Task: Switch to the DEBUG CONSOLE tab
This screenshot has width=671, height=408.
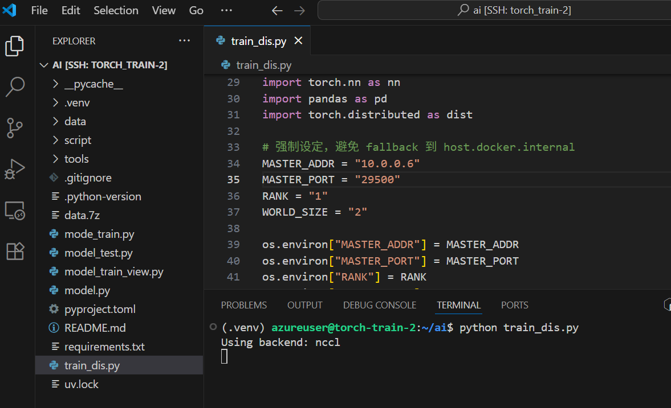Action: pyautogui.click(x=379, y=306)
